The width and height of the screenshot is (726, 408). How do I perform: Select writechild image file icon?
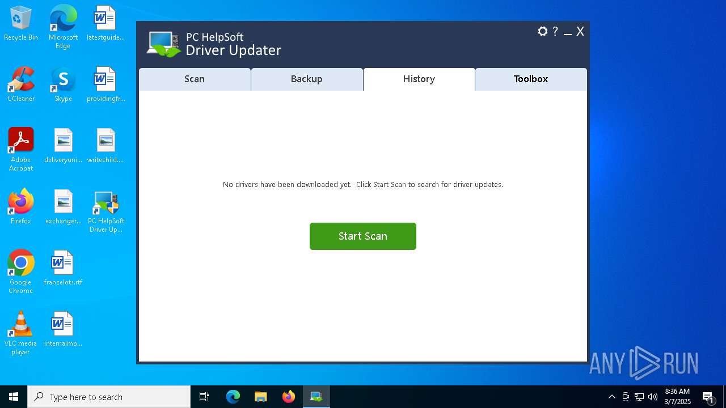[105, 146]
